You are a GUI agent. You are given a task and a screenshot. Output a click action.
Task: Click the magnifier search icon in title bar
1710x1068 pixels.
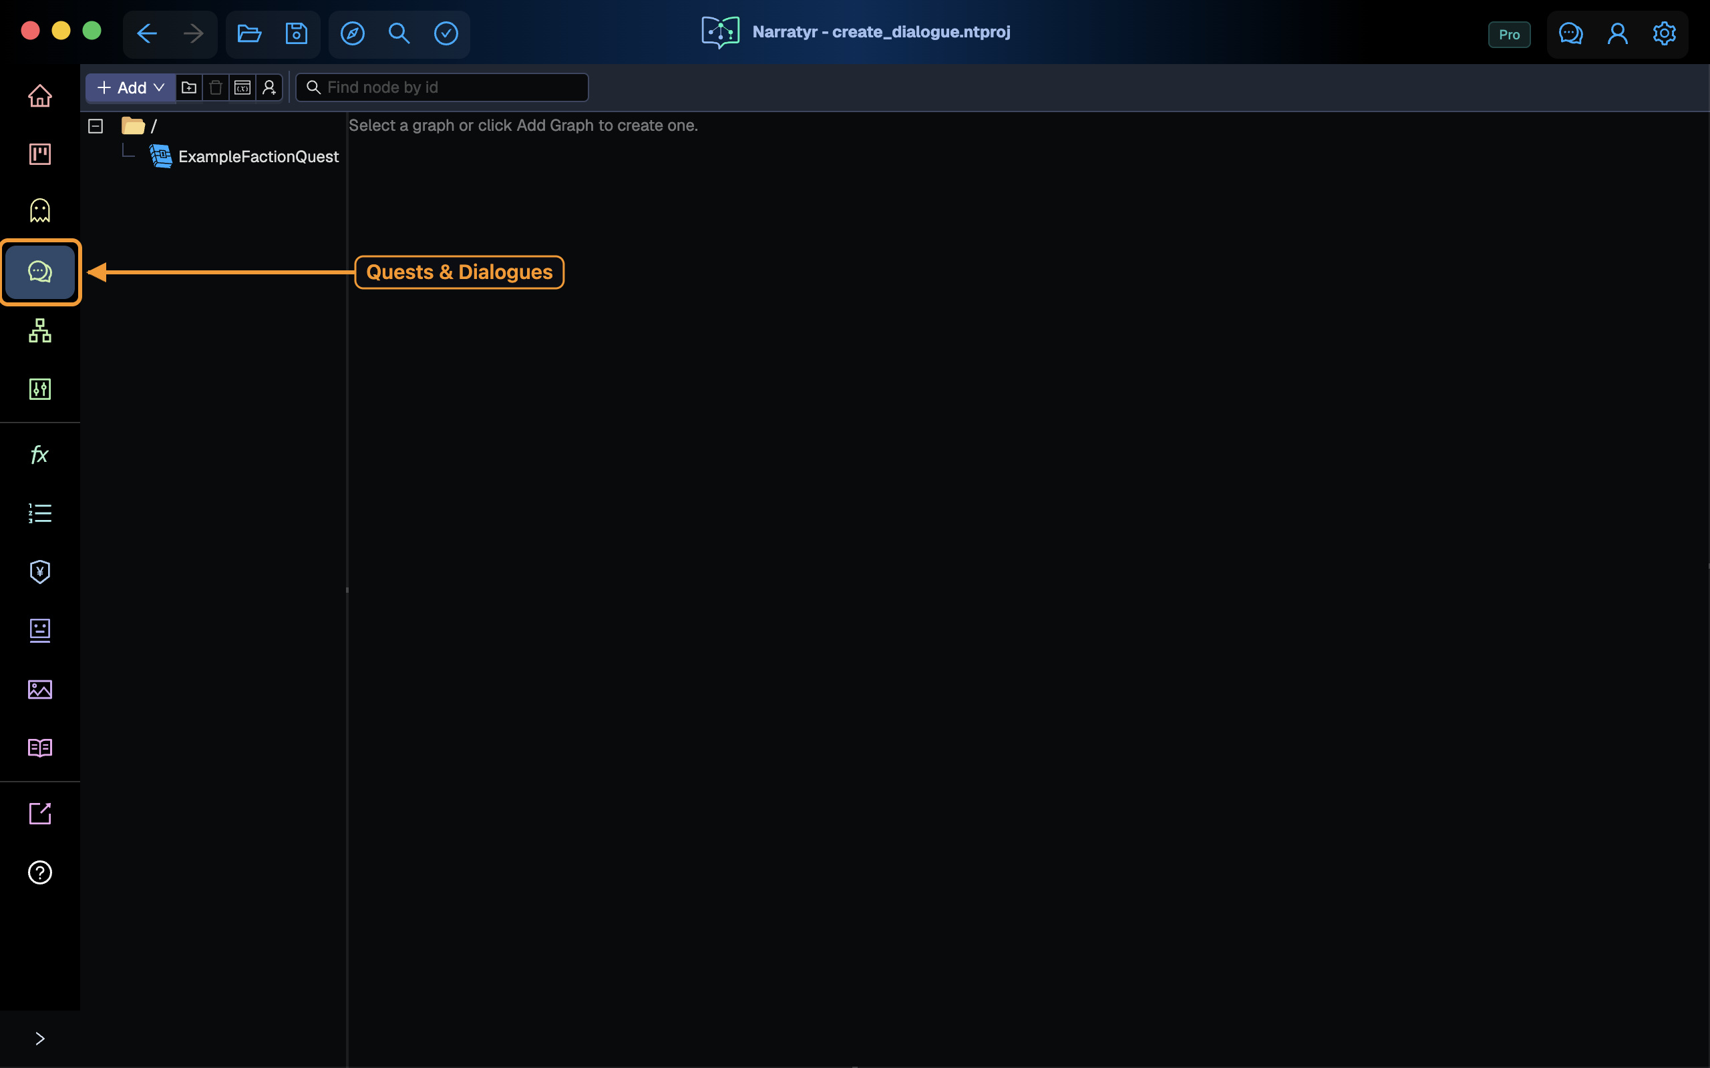[399, 33]
